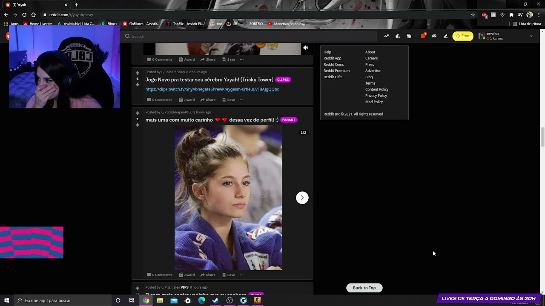Award the fanart post
Image resolution: width=545 pixels, height=306 pixels.
click(x=186, y=275)
